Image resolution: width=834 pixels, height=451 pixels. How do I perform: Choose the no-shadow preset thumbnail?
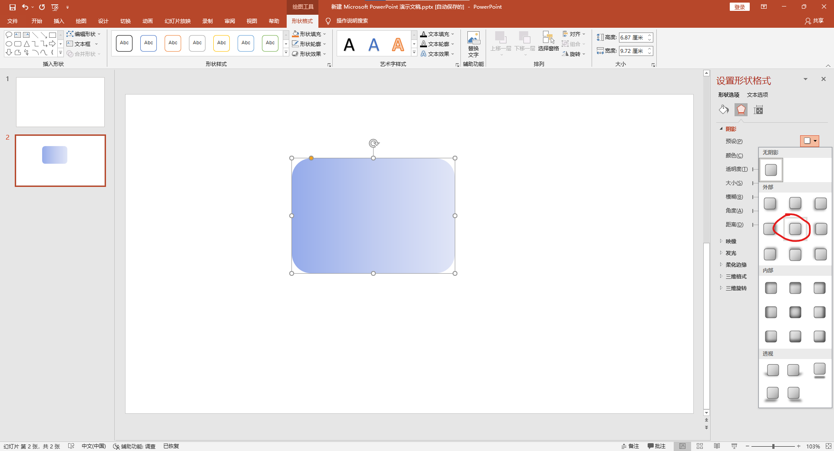[x=771, y=170]
